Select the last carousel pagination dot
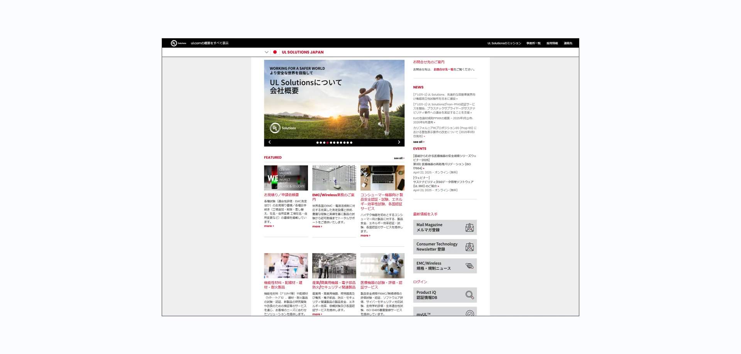Image resolution: width=741 pixels, height=354 pixels. tap(351, 143)
